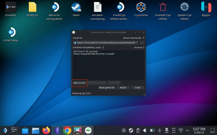217x135 pixels.
Task: Click the pause media tray icon
Action: [x=124, y=130]
